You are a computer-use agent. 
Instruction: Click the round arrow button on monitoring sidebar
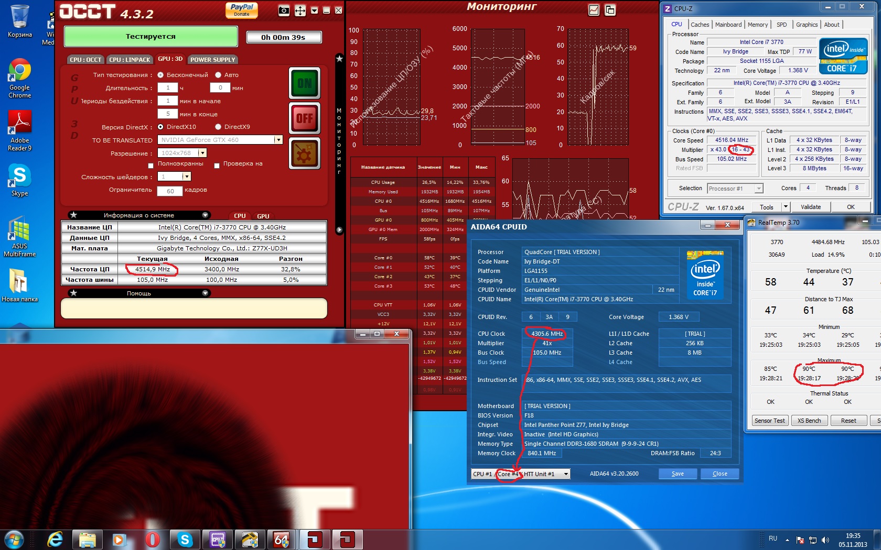pos(339,230)
